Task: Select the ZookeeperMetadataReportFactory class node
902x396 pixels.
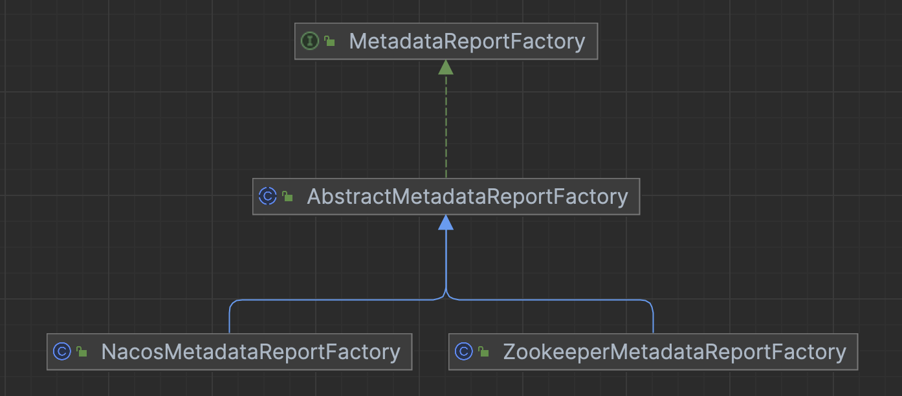Action: tap(653, 352)
